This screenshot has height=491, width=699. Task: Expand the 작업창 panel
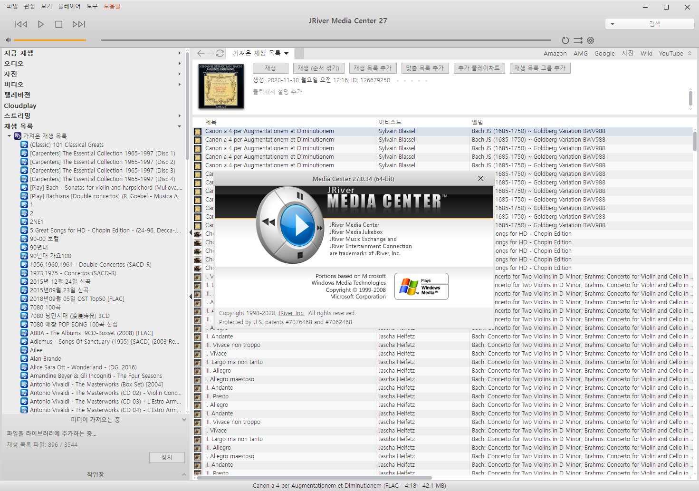coord(184,474)
